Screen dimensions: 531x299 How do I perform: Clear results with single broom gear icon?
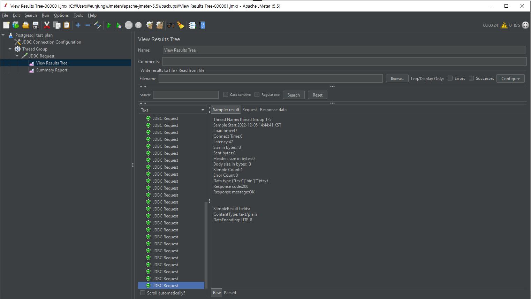point(150,25)
